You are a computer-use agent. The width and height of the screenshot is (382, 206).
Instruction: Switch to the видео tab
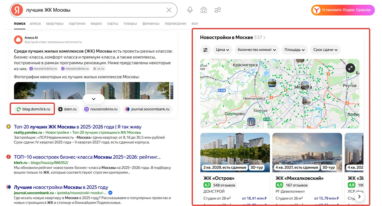tap(96, 23)
